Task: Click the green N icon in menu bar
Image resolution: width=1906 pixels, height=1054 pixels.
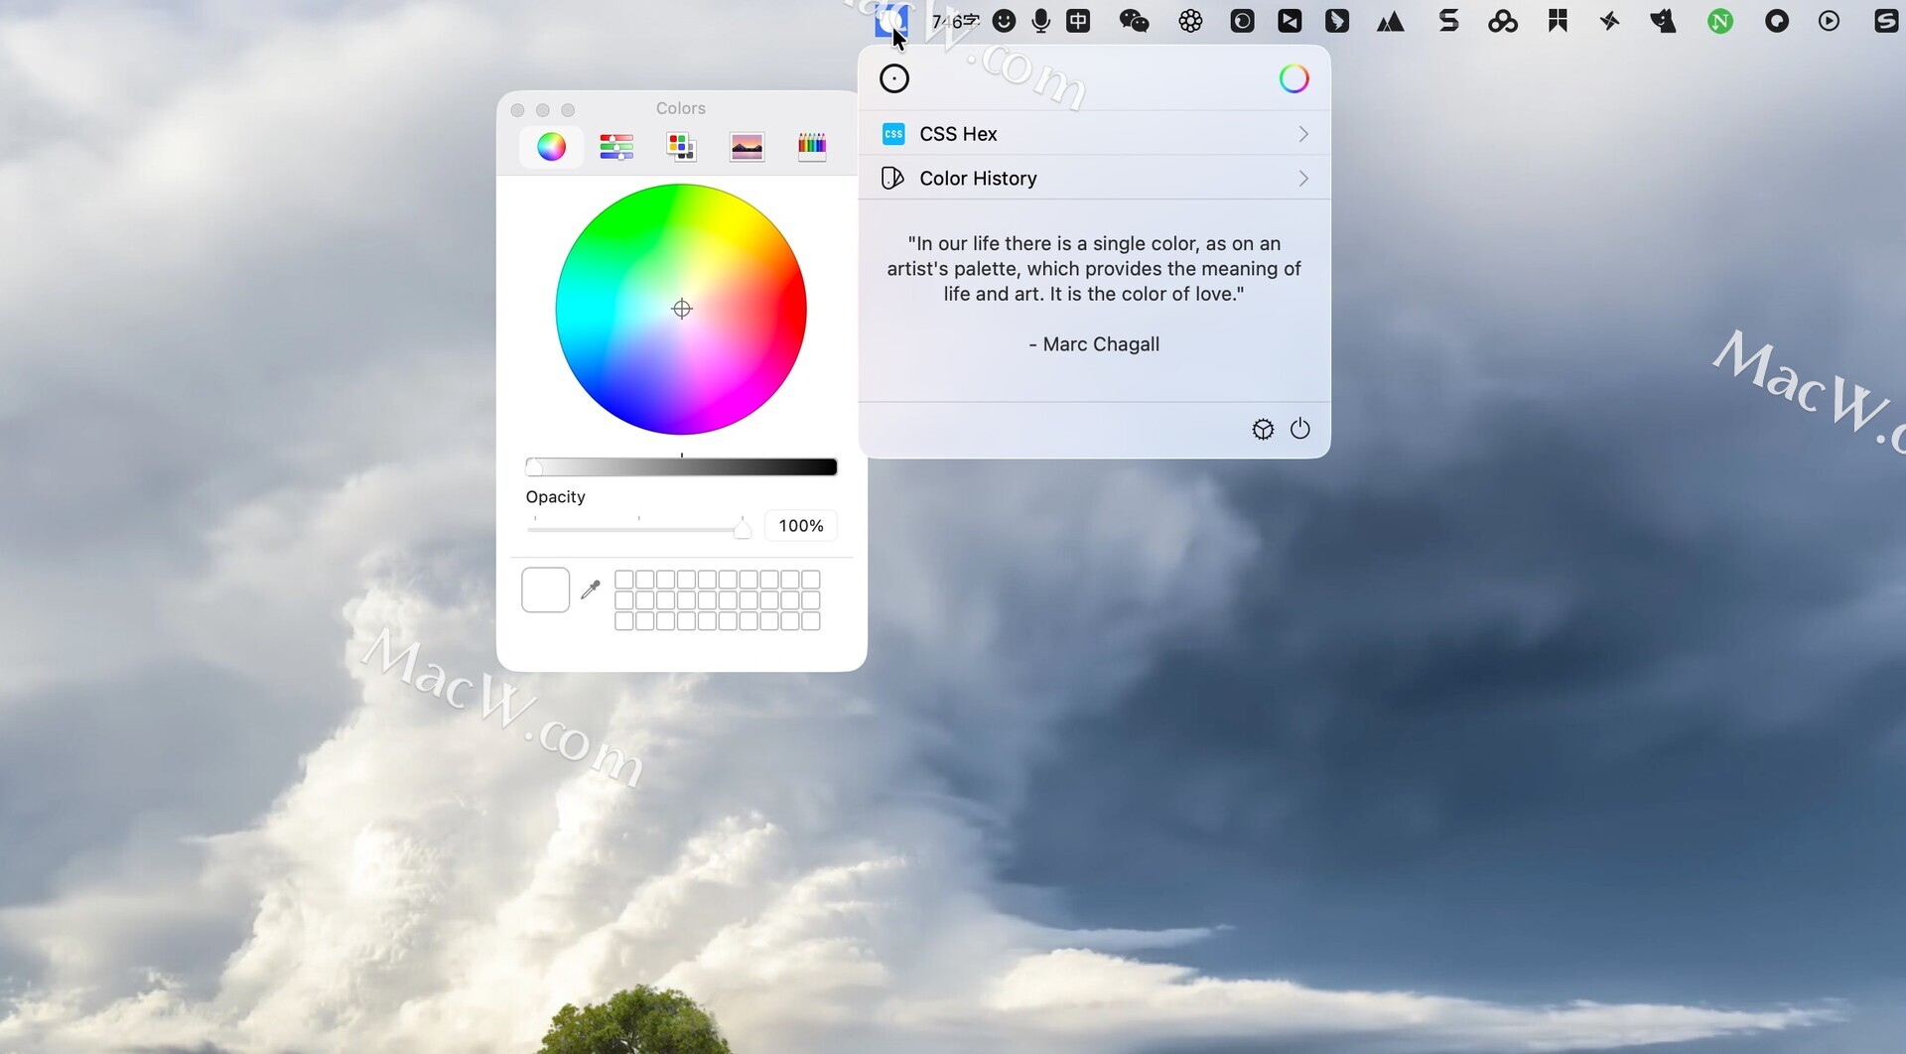Action: coord(1720,21)
